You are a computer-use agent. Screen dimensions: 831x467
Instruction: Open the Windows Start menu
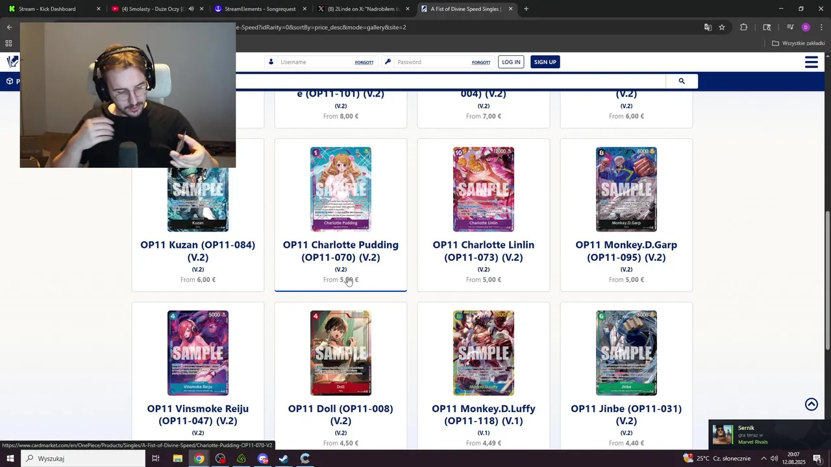pyautogui.click(x=10, y=459)
